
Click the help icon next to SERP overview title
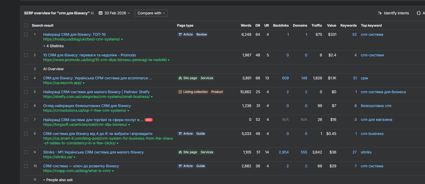click(x=92, y=13)
